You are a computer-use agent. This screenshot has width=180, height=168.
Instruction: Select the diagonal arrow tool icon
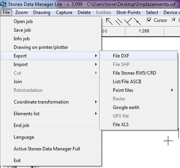(x=109, y=21)
